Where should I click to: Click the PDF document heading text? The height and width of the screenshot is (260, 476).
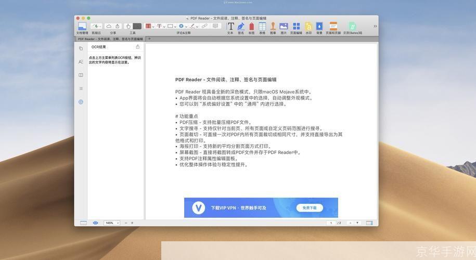coord(226,80)
